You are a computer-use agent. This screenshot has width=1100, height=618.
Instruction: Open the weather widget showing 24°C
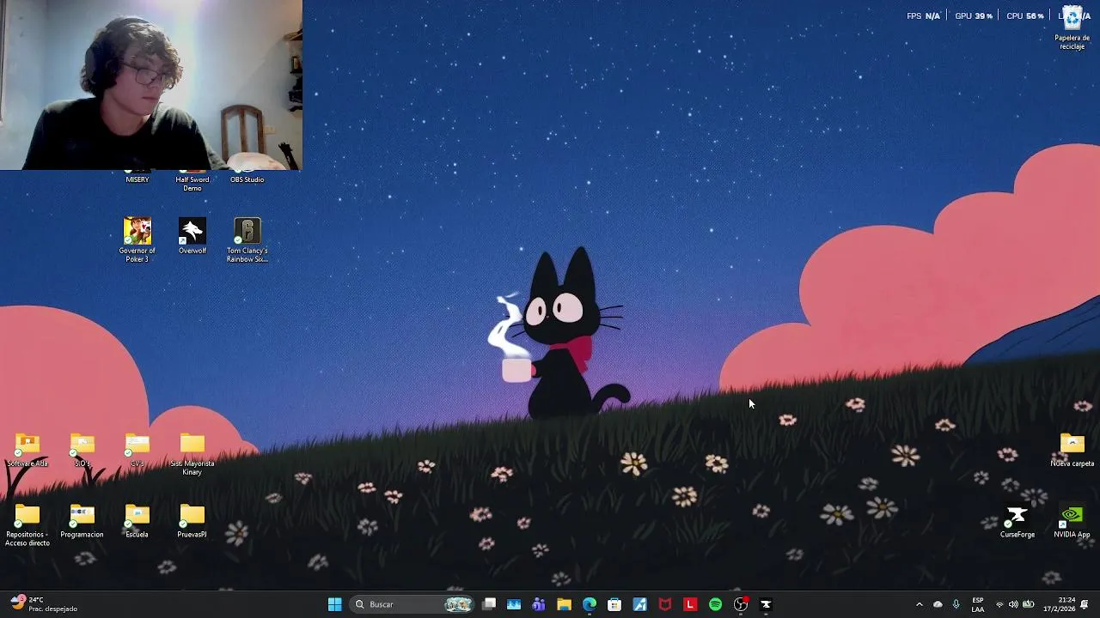45,604
